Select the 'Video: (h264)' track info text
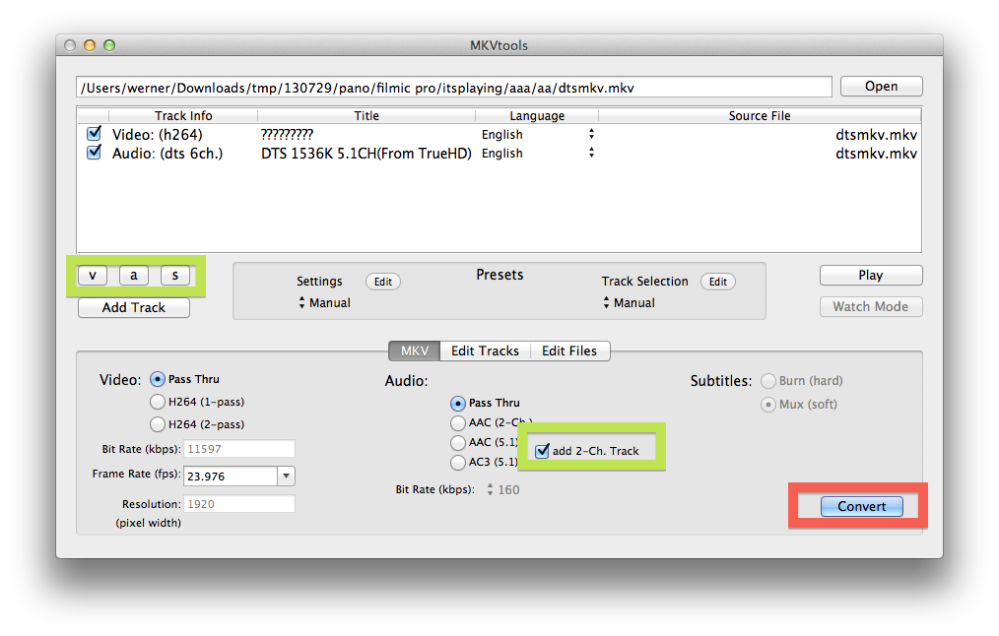The width and height of the screenshot is (999, 636). coord(158,134)
